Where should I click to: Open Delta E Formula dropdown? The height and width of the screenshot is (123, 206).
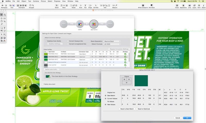[x=112, y=44]
